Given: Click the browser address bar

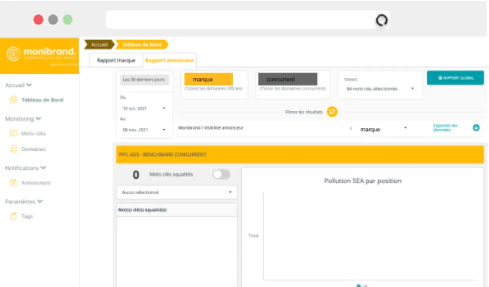Looking at the screenshot, I should pyautogui.click(x=248, y=20).
